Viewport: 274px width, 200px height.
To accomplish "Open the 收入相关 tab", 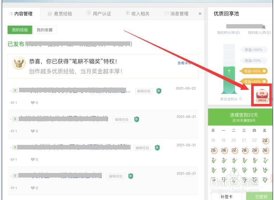I will [x=138, y=13].
